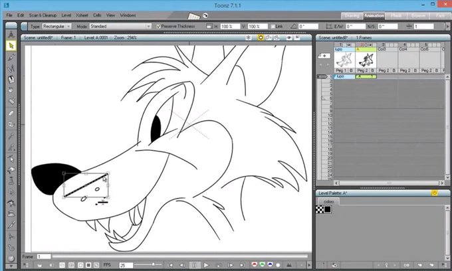Jump to the first frame
Image resolution: width=452 pixels, height=271 pixels.
pyautogui.click(x=170, y=265)
